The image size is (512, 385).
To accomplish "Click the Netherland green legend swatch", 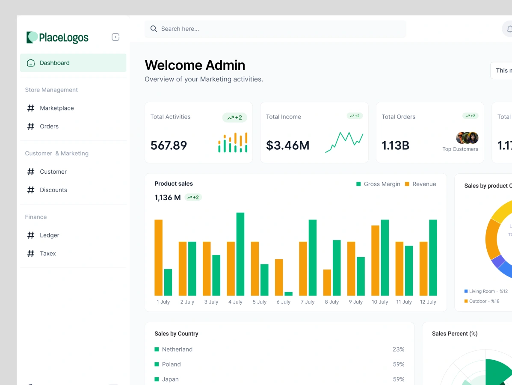I will click(x=157, y=349).
